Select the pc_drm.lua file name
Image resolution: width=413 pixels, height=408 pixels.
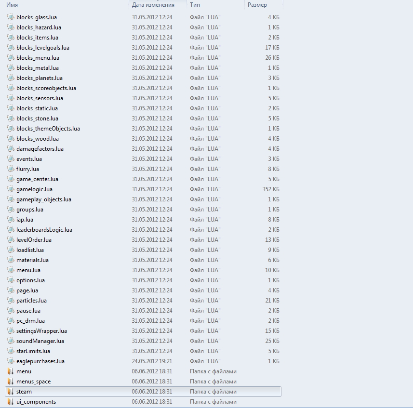coord(30,321)
